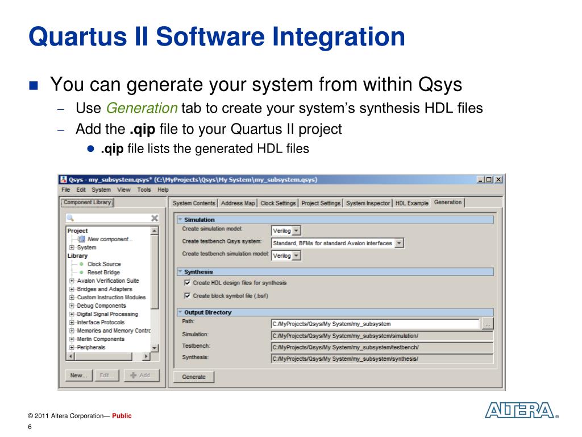Switch to Project Settings tab

pos(321,203)
